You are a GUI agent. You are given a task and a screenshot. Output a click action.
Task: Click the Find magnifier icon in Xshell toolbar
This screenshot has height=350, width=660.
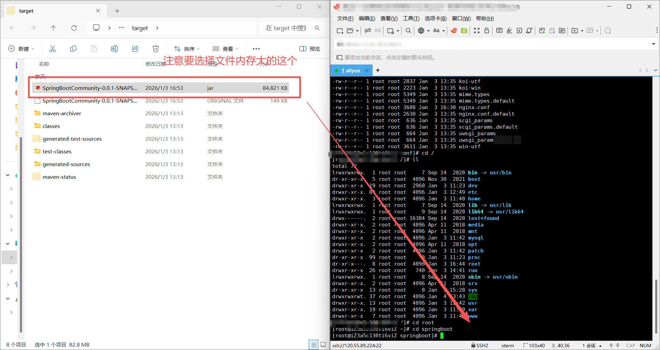[408, 31]
